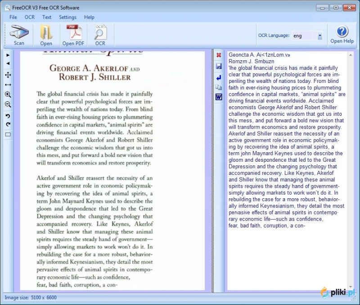The height and width of the screenshot is (305, 360).
Task: Click the down arrow of the text scrollbar
Action: click(x=351, y=287)
